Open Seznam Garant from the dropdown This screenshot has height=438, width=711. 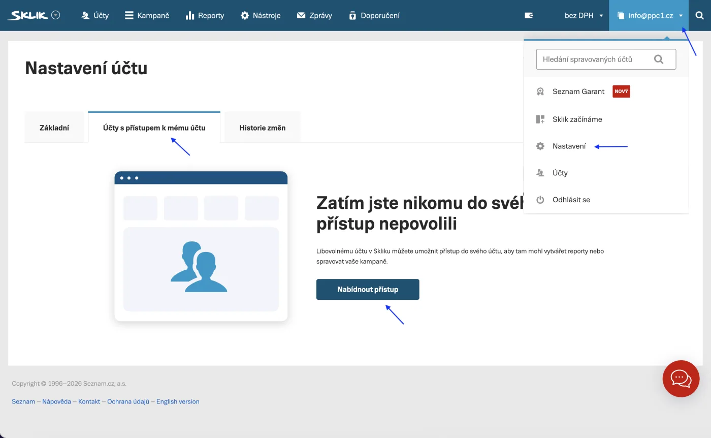click(x=578, y=91)
